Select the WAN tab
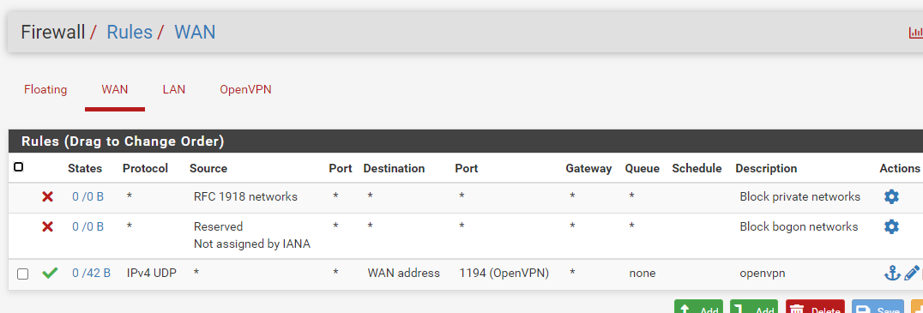Viewport: 923px width, 313px height. tap(115, 89)
